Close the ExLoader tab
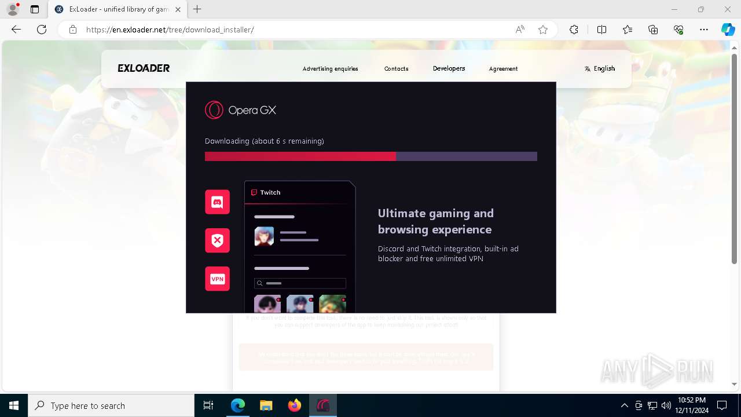The width and height of the screenshot is (741, 417). point(178,9)
